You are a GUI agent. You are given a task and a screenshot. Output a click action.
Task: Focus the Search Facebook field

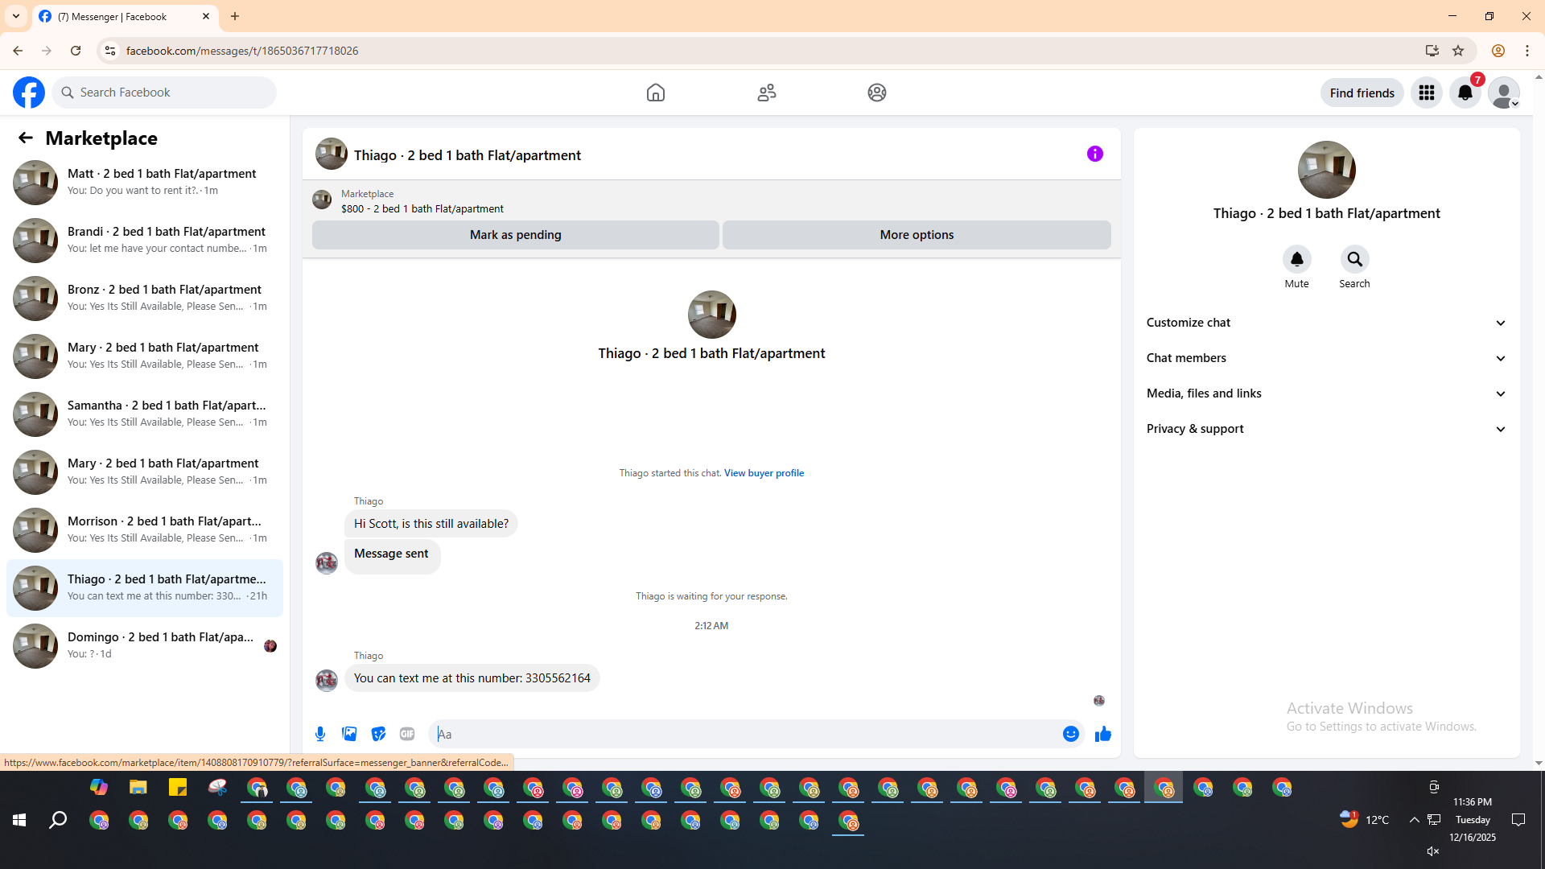(x=165, y=93)
